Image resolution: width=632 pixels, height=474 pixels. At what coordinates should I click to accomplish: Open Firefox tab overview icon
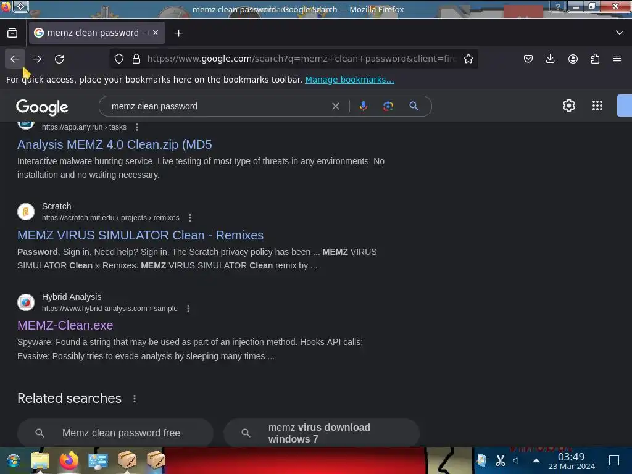12,33
